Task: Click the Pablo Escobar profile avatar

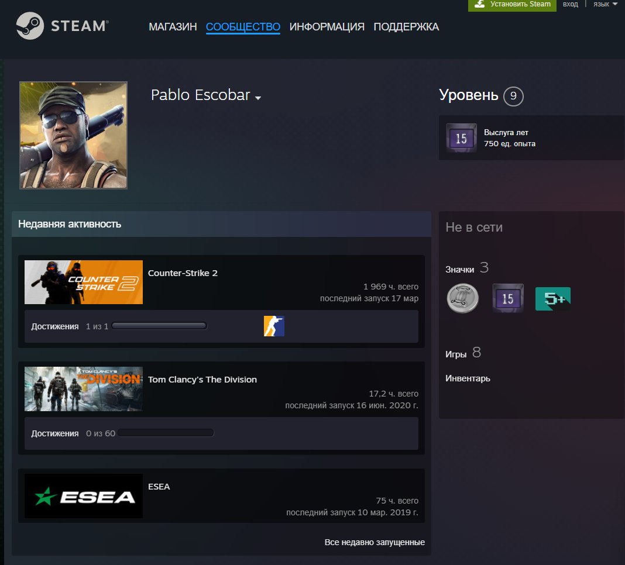Action: click(73, 135)
